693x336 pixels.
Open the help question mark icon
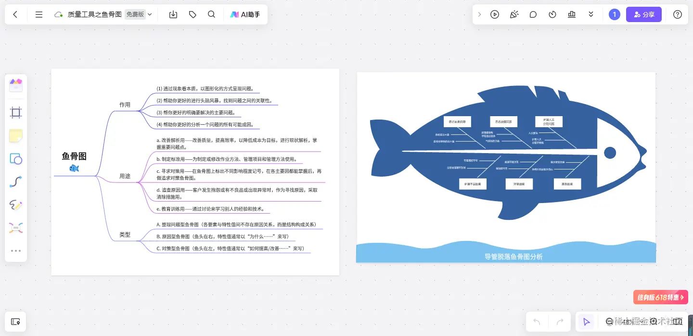(678, 14)
